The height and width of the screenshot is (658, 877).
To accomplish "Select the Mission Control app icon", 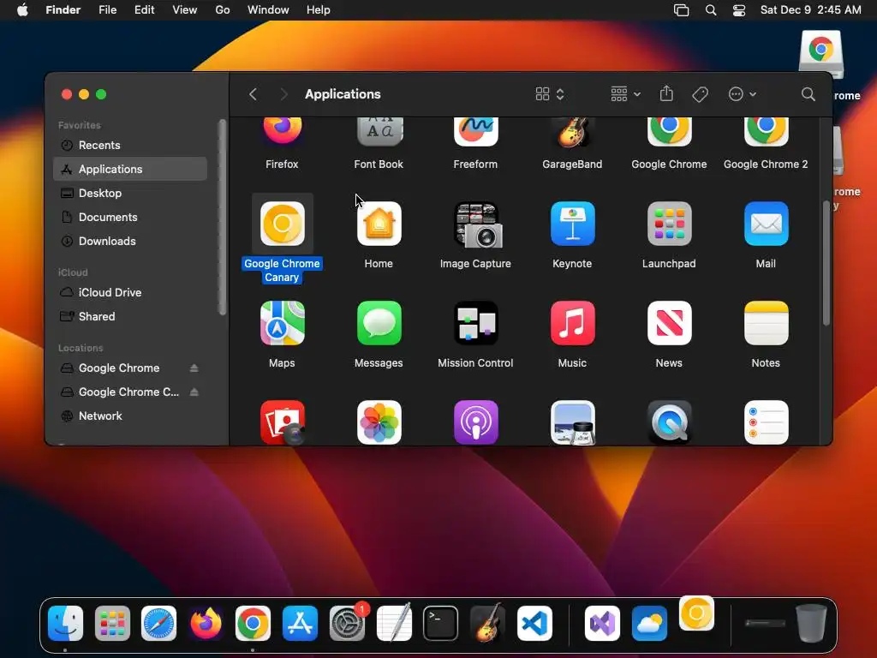I will (x=476, y=323).
